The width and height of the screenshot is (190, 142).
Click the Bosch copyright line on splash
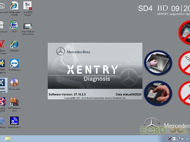pos(95,98)
